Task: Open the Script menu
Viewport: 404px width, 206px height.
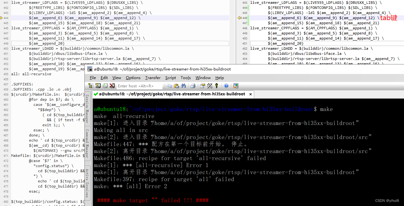Action: pos(170,78)
